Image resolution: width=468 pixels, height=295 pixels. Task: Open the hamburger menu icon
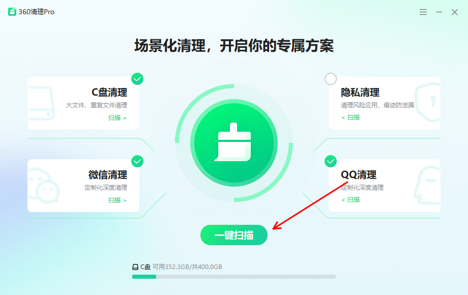(423, 12)
